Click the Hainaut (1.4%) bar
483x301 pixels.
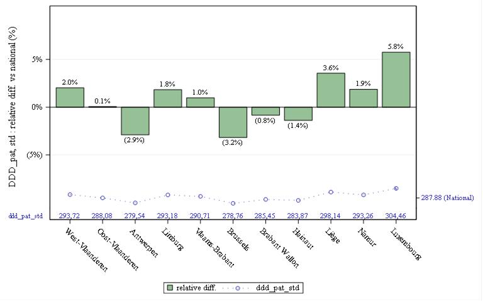click(x=298, y=114)
